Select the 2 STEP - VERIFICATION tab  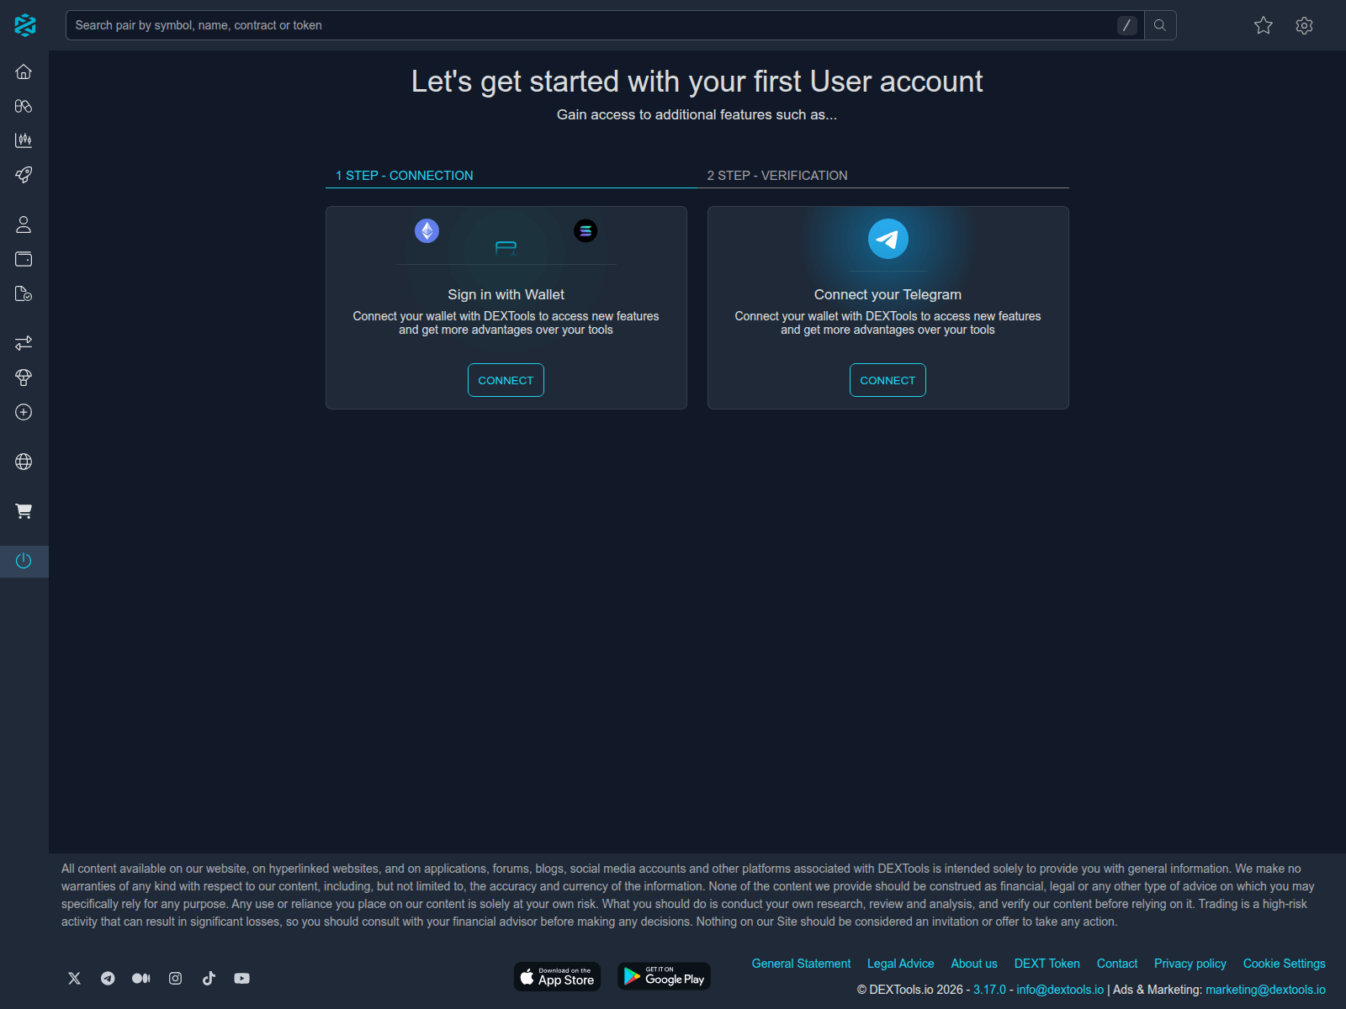(777, 176)
